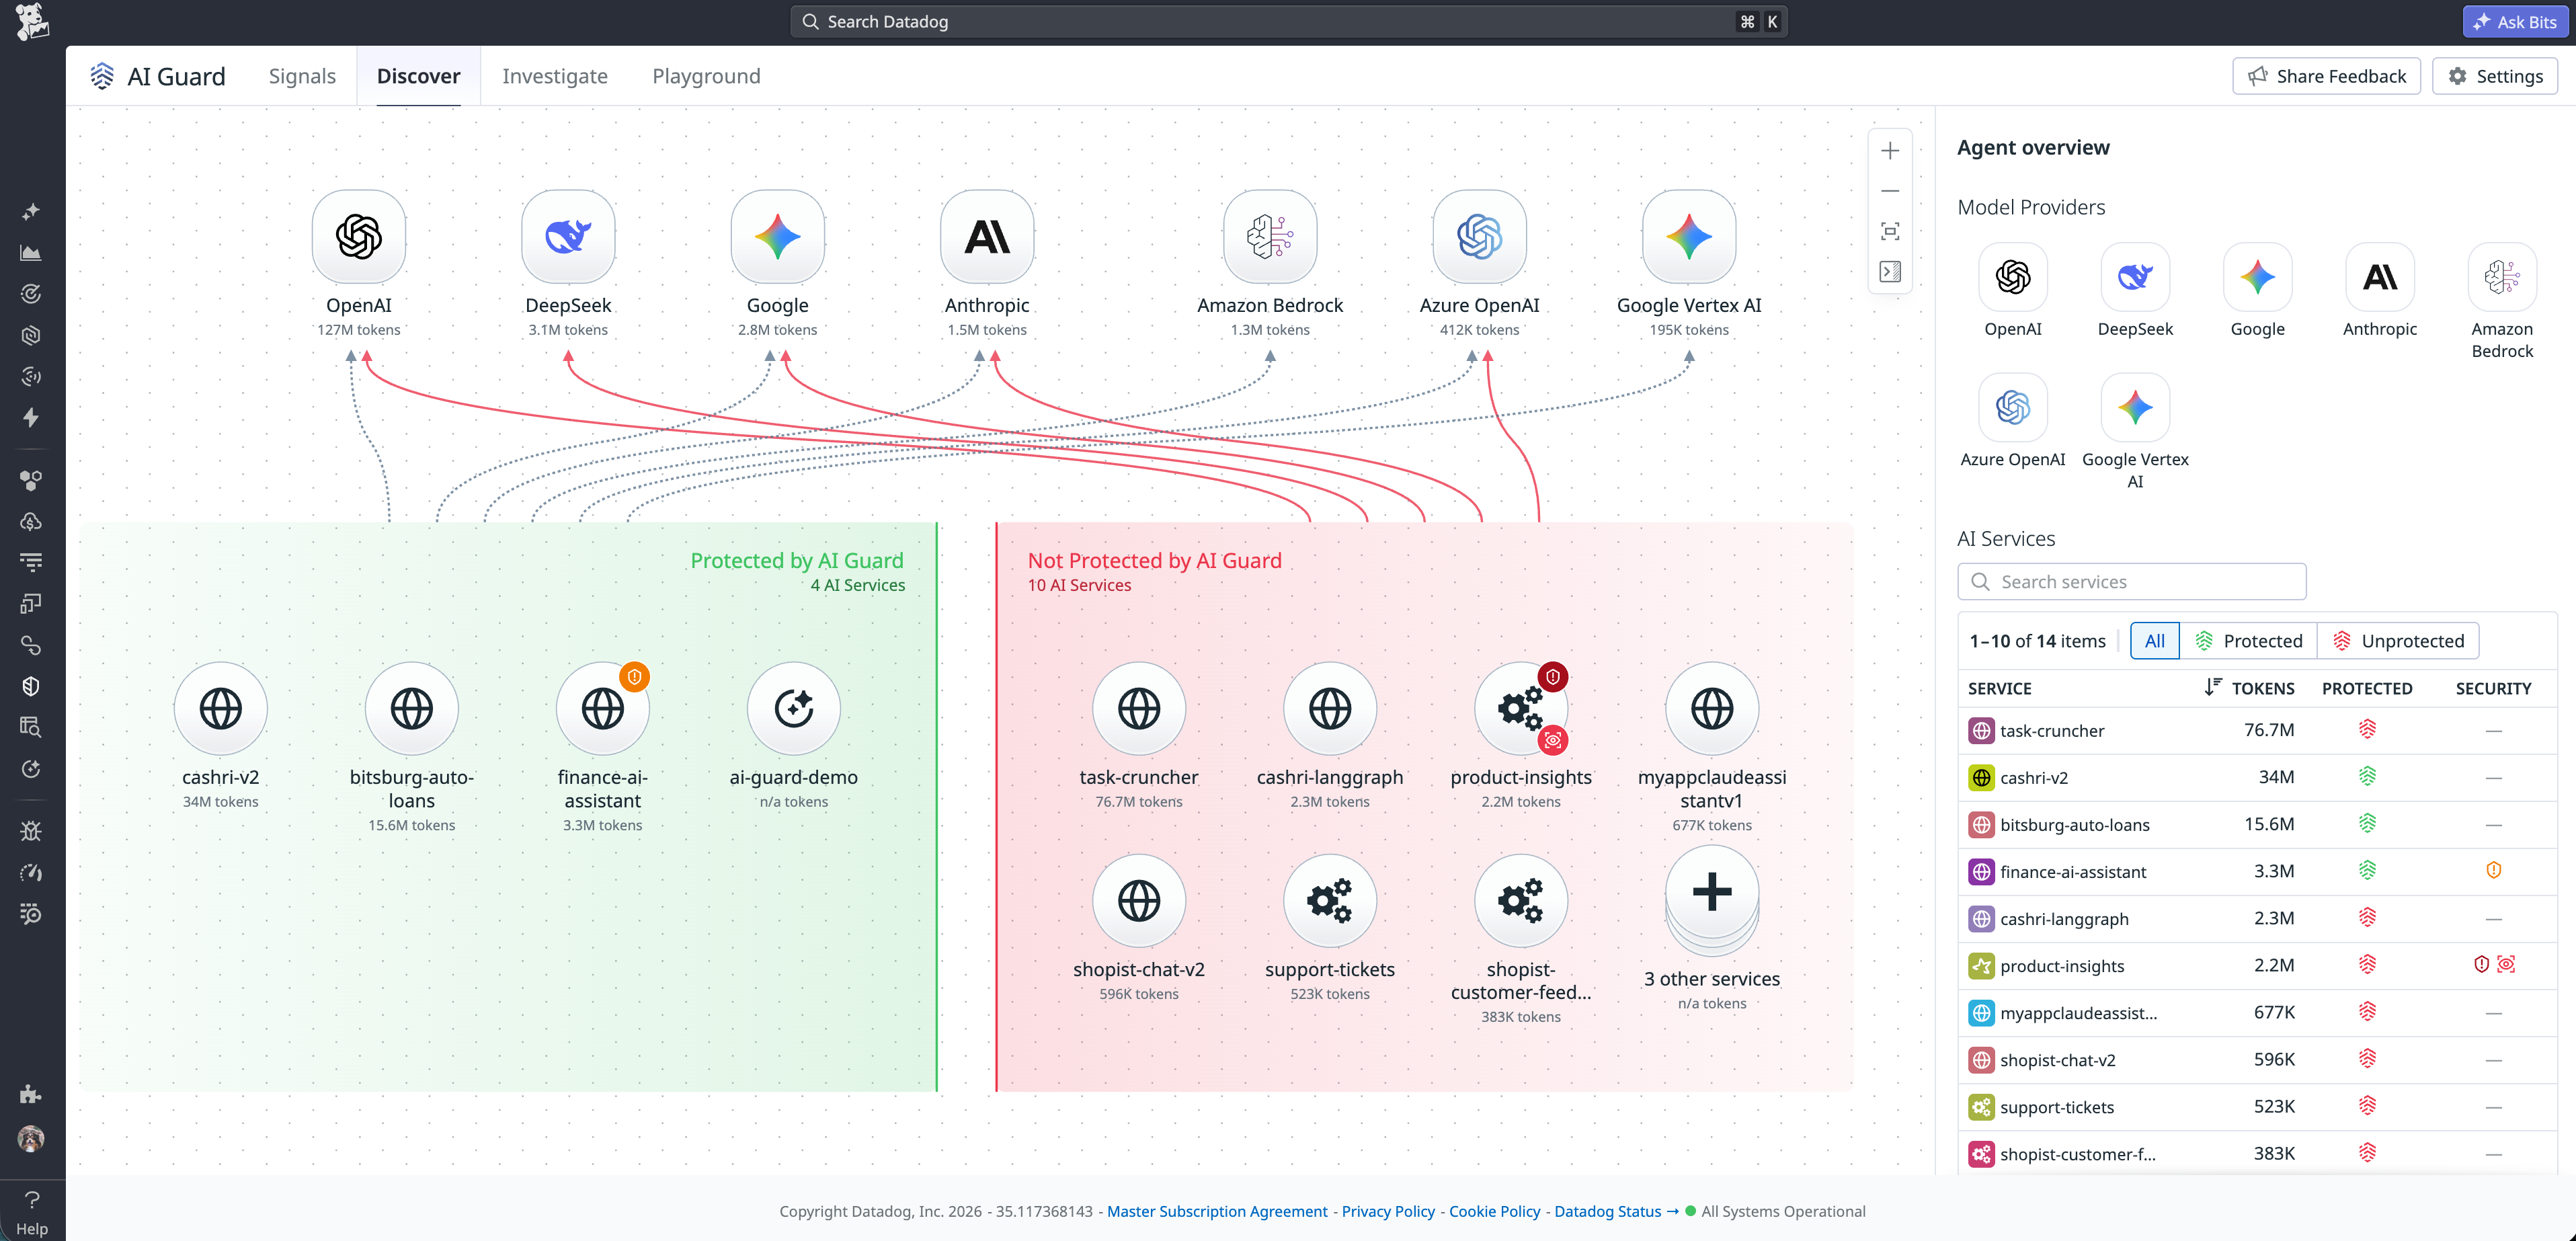Image resolution: width=2576 pixels, height=1241 pixels.
Task: Click the Share Feedback button
Action: tap(2325, 76)
